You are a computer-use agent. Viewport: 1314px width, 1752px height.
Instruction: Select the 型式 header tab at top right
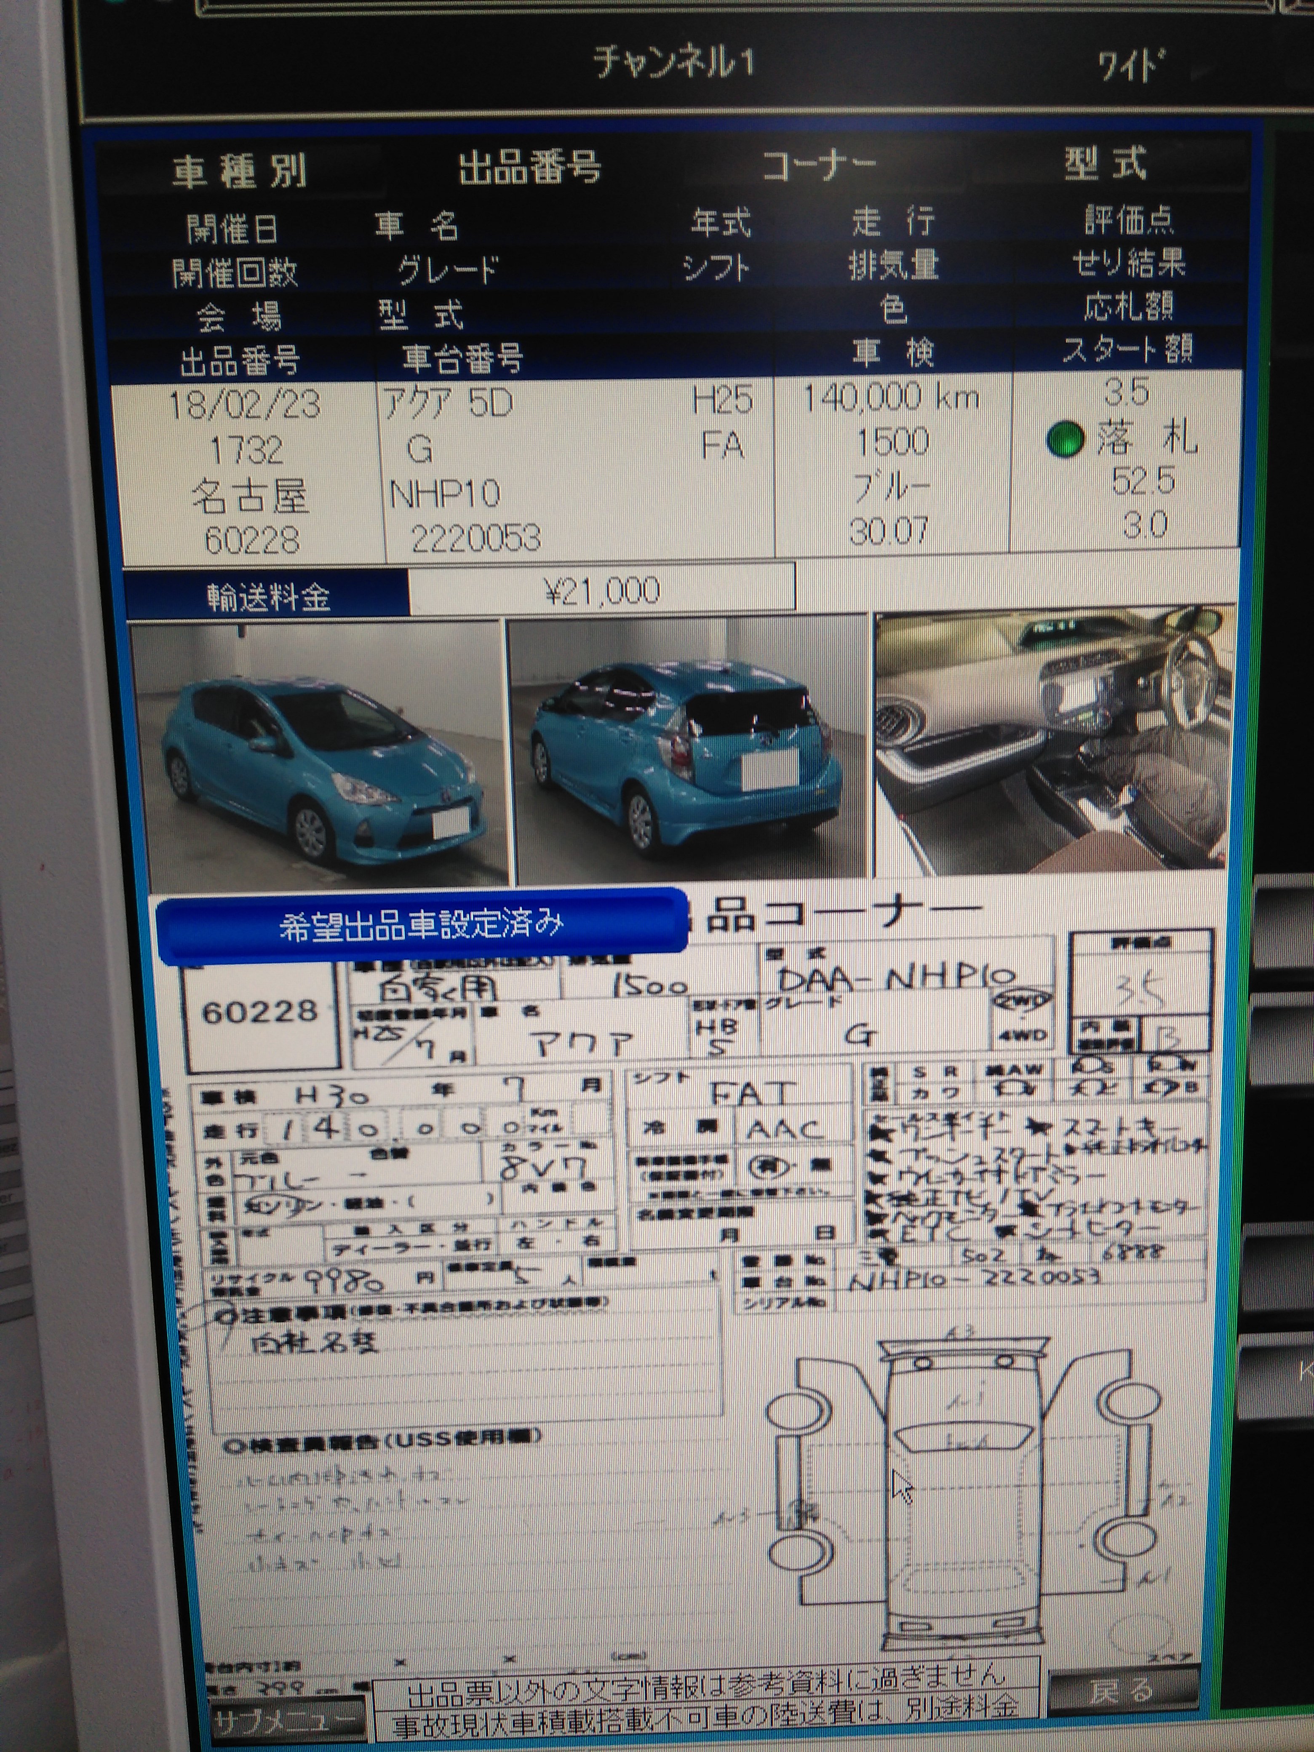[1106, 164]
